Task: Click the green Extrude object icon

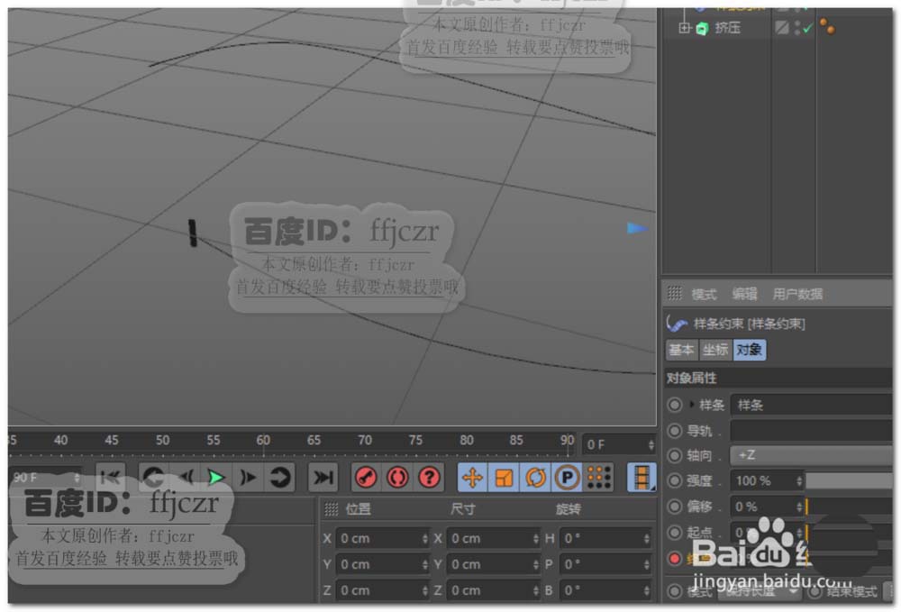Action: [x=702, y=28]
